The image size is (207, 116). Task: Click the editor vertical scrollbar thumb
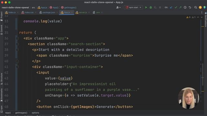click(203, 74)
